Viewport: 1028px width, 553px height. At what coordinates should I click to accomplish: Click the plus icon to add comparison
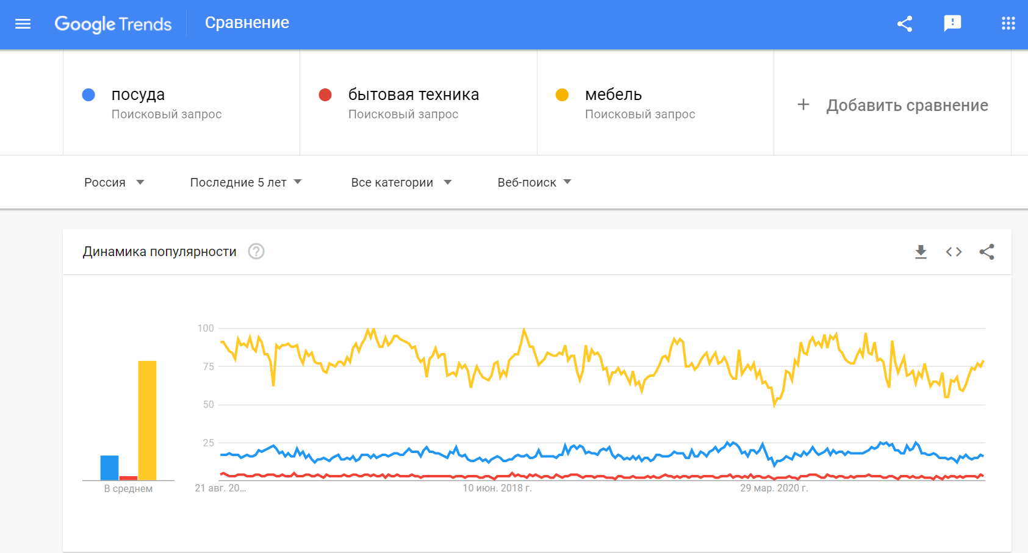pos(803,104)
